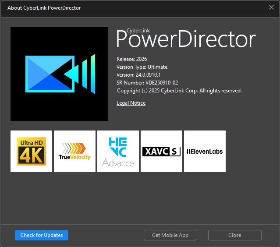Click Check for Updates button
280x247 pixels.
(x=42, y=235)
